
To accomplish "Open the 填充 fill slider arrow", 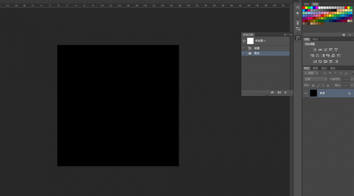I will pyautogui.click(x=352, y=85).
